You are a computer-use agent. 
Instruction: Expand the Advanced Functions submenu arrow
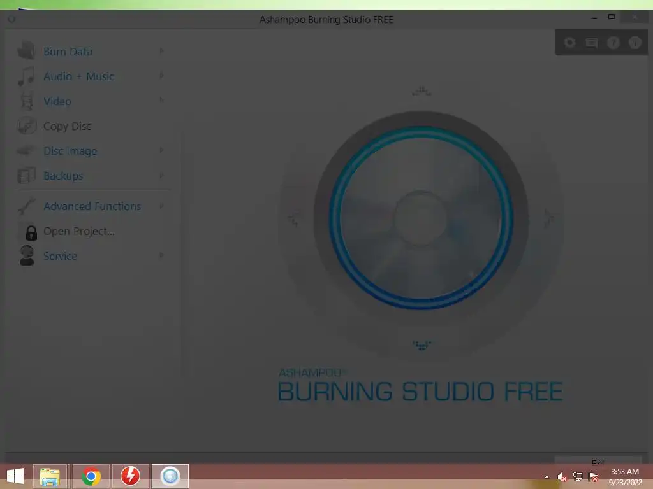click(x=161, y=206)
